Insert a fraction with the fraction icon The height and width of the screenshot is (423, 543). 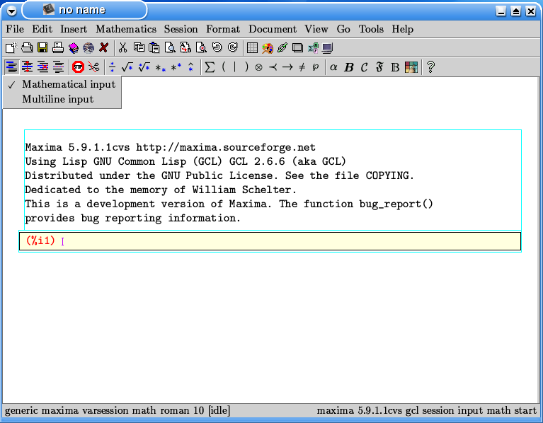pos(112,66)
